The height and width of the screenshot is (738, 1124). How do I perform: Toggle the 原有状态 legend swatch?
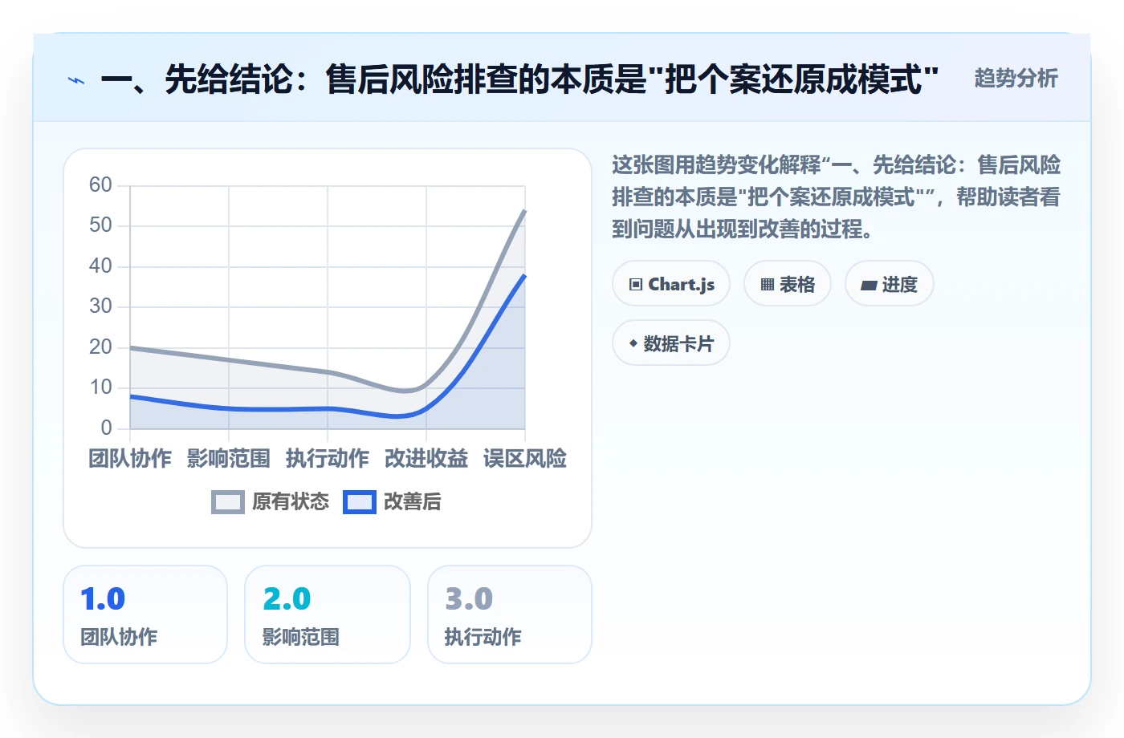(228, 502)
